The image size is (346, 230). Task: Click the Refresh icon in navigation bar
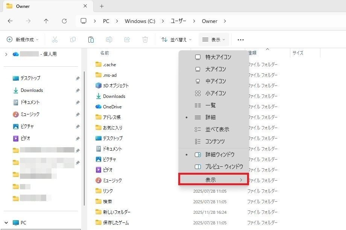click(64, 21)
